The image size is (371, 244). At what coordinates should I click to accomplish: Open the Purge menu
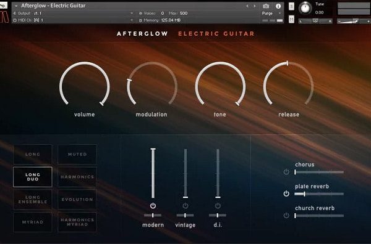click(x=271, y=14)
